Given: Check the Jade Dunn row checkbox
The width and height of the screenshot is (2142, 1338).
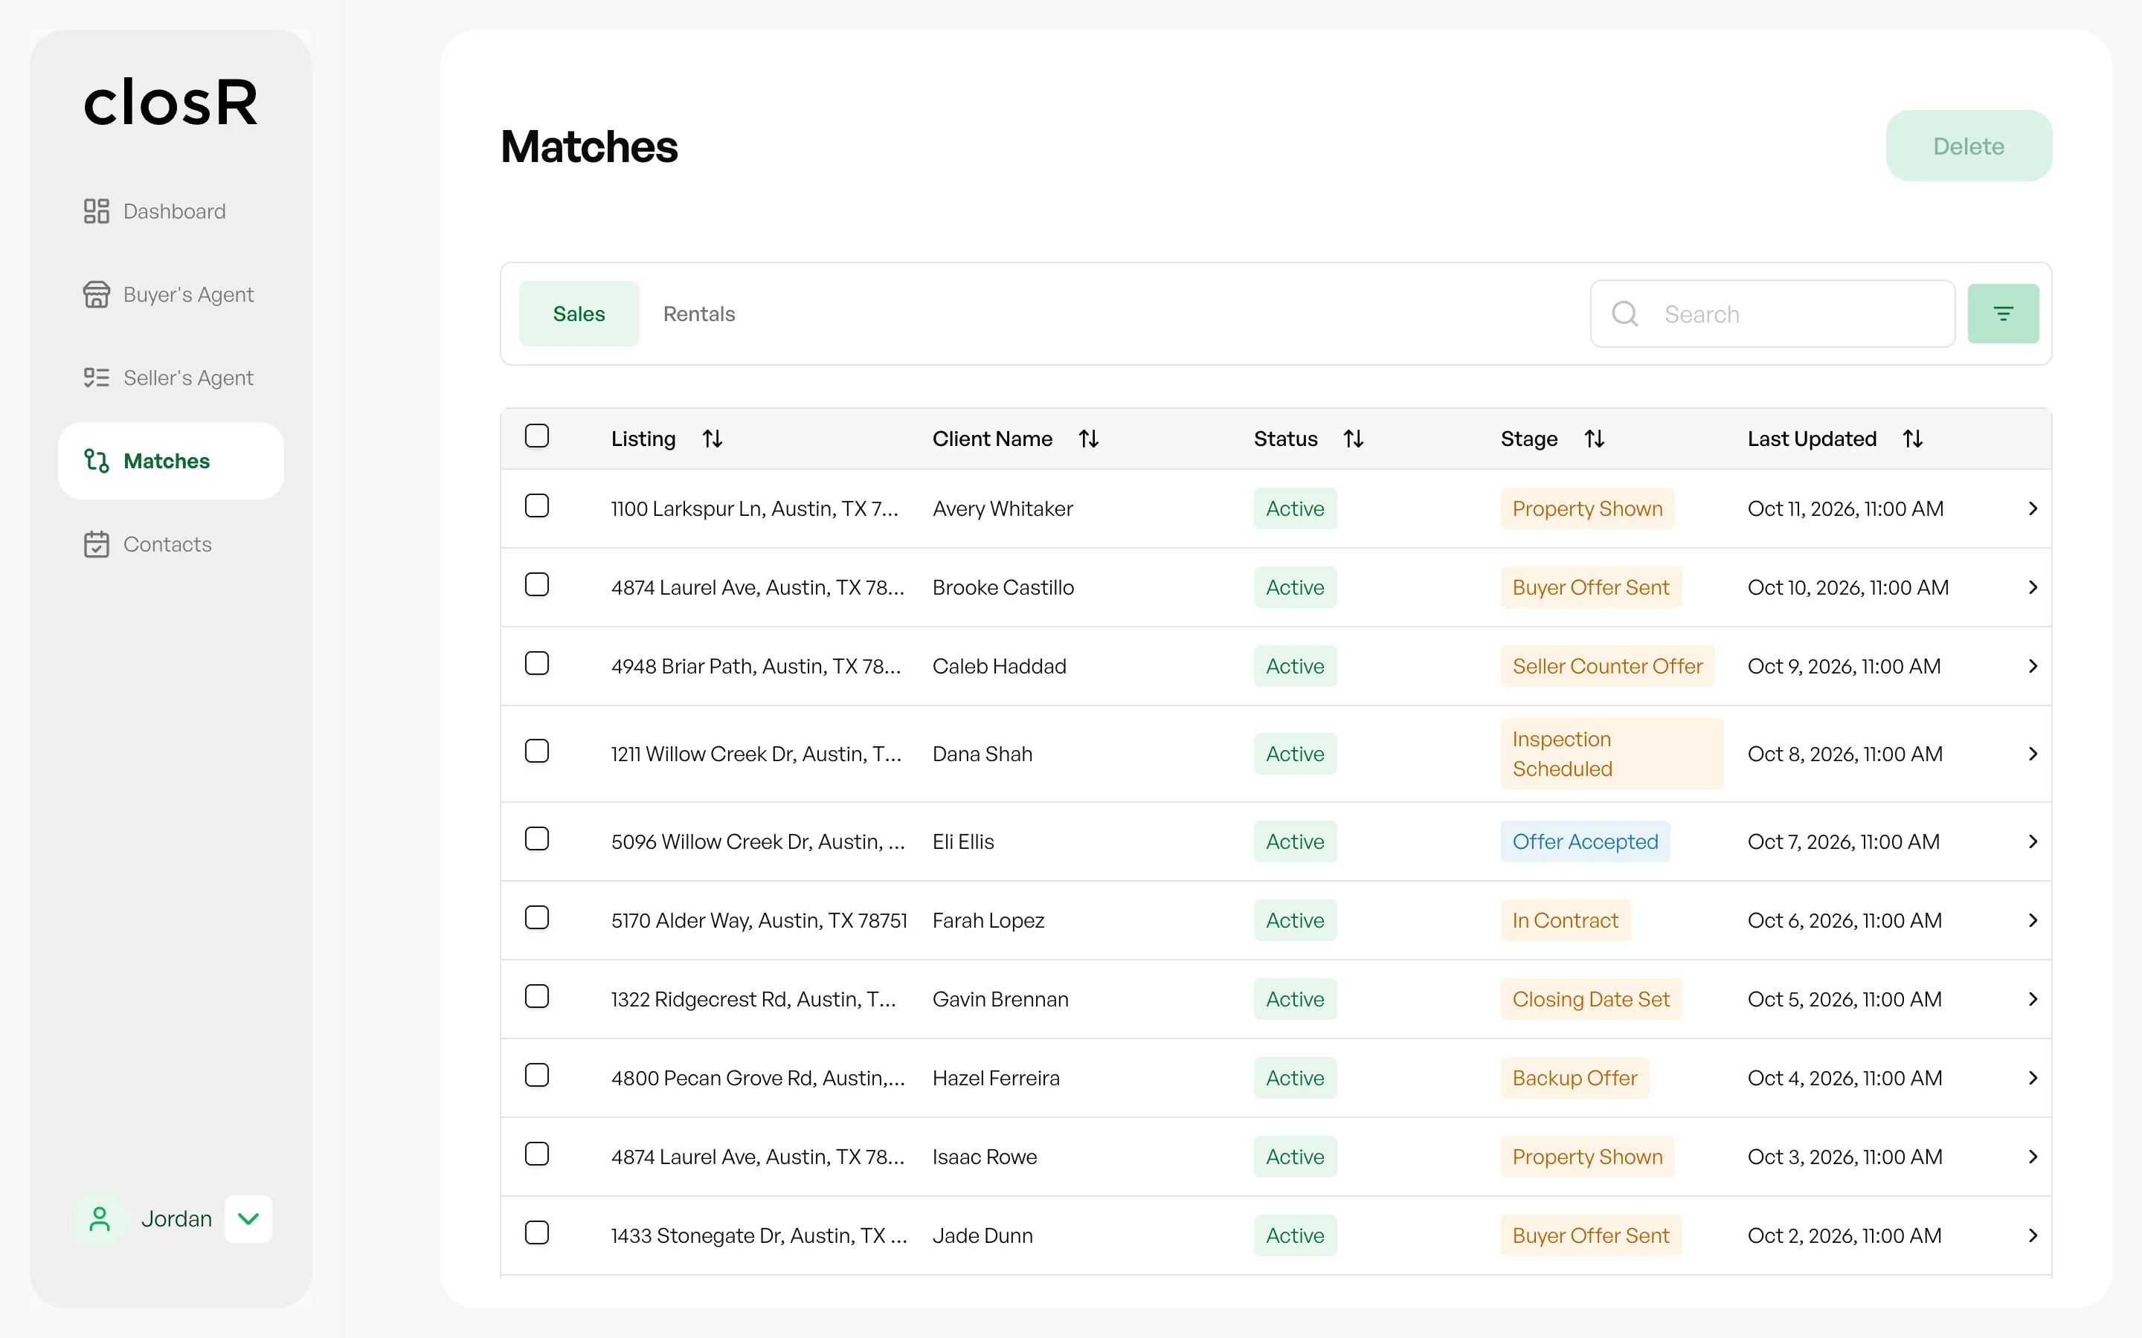Looking at the screenshot, I should point(537,1232).
